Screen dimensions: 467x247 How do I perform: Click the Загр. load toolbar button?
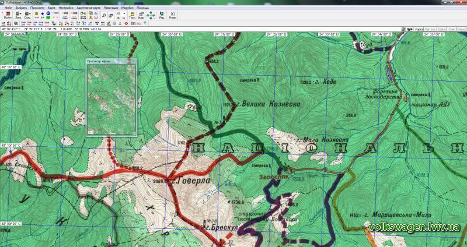tap(19, 15)
